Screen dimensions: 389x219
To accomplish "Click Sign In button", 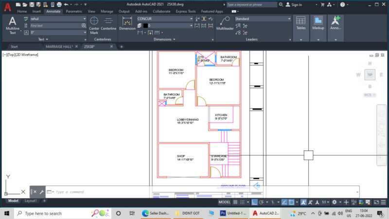I will (294, 5).
